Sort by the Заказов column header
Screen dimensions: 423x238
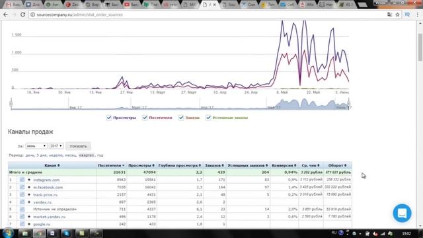(214, 165)
